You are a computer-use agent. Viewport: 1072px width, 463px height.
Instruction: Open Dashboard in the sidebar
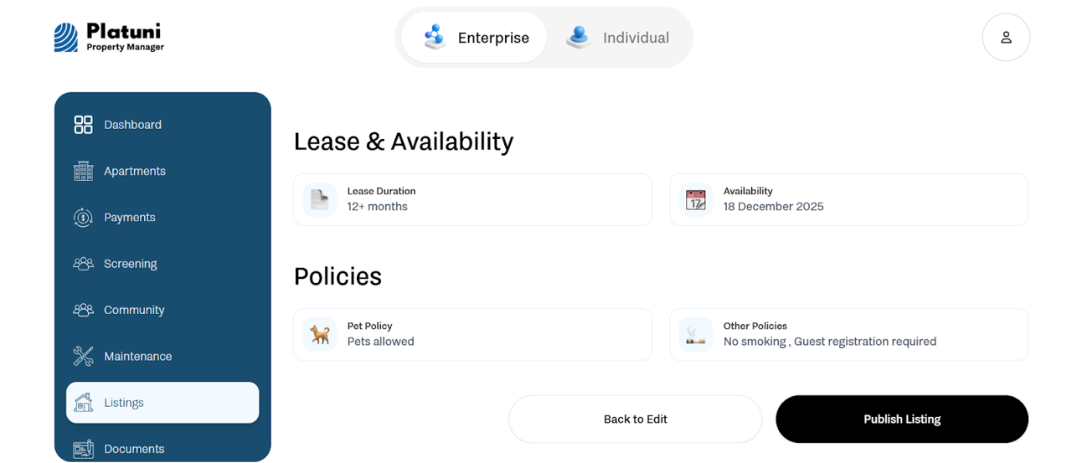(162, 125)
